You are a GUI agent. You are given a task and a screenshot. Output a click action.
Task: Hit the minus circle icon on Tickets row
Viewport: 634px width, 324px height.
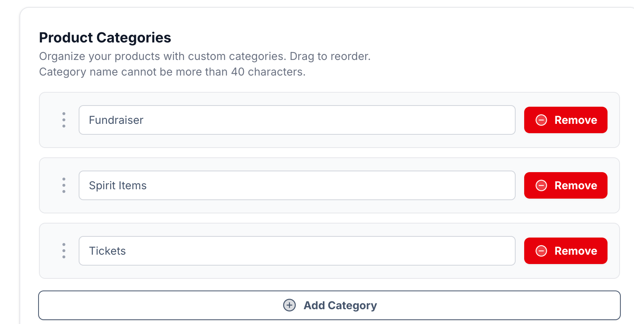541,251
